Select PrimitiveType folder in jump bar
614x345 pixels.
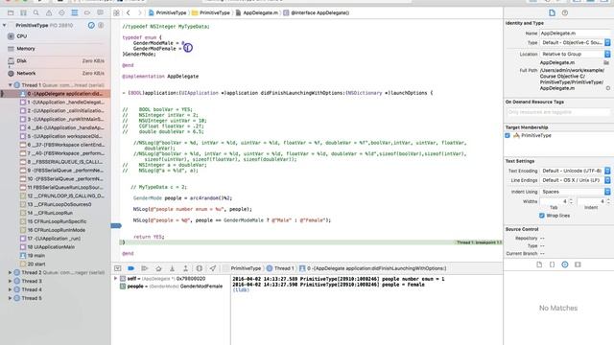211,12
